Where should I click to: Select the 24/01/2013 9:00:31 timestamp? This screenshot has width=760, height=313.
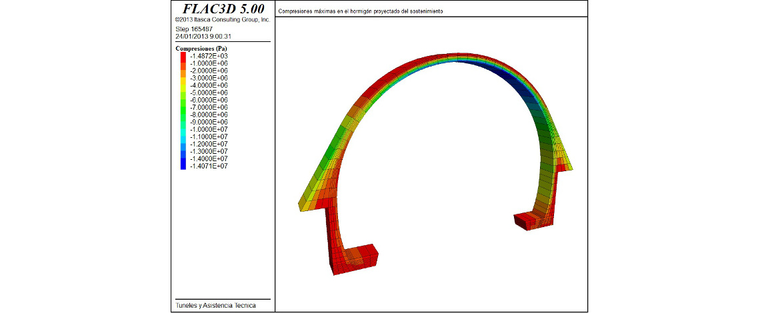[x=203, y=37]
